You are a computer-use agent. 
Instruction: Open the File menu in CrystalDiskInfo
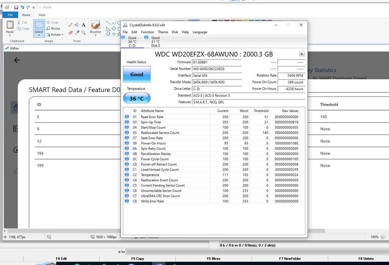click(125, 32)
